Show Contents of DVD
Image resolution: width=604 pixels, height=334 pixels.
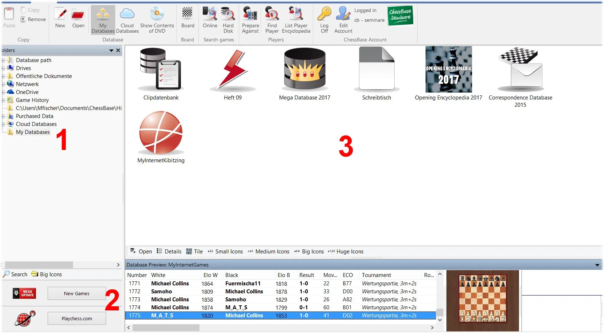(157, 20)
